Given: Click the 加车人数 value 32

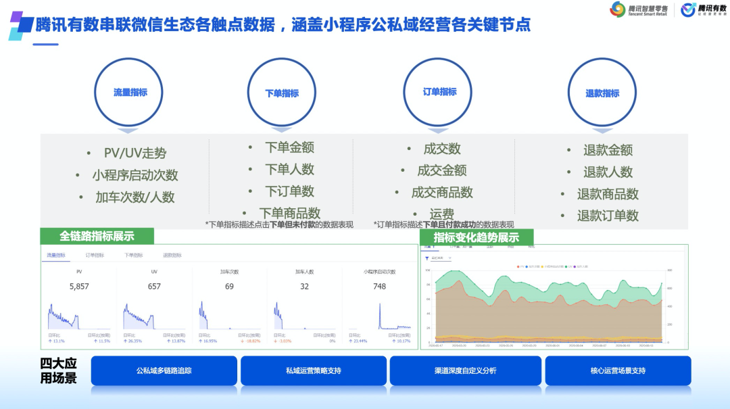Looking at the screenshot, I should click(304, 287).
